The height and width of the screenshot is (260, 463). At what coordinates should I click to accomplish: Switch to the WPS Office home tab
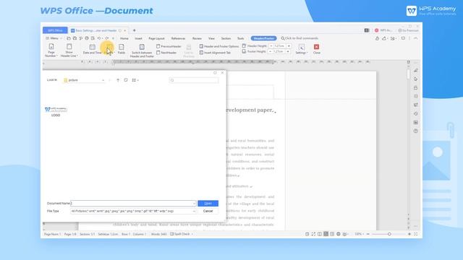coord(55,30)
